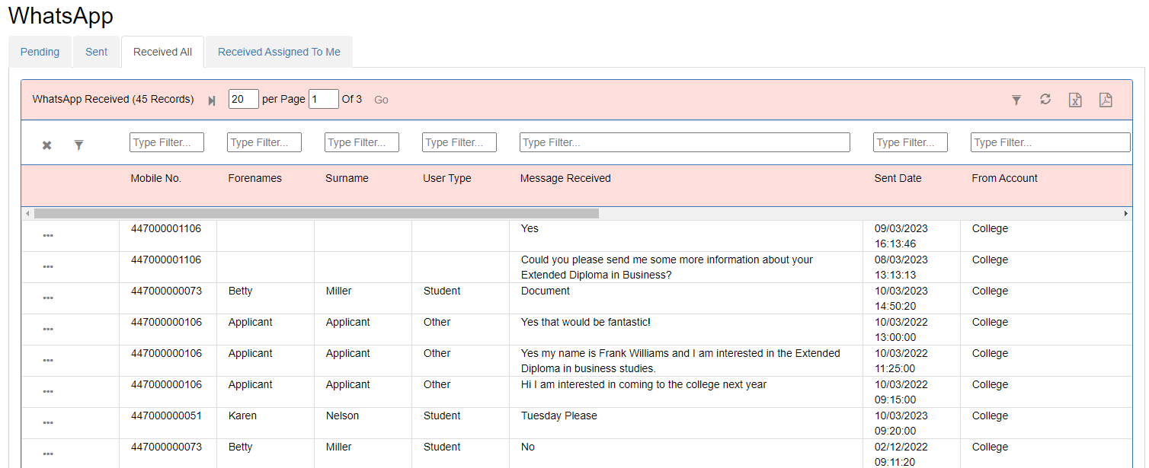The height and width of the screenshot is (468, 1149).
Task: Sort by the From Account column header
Action: click(1004, 178)
